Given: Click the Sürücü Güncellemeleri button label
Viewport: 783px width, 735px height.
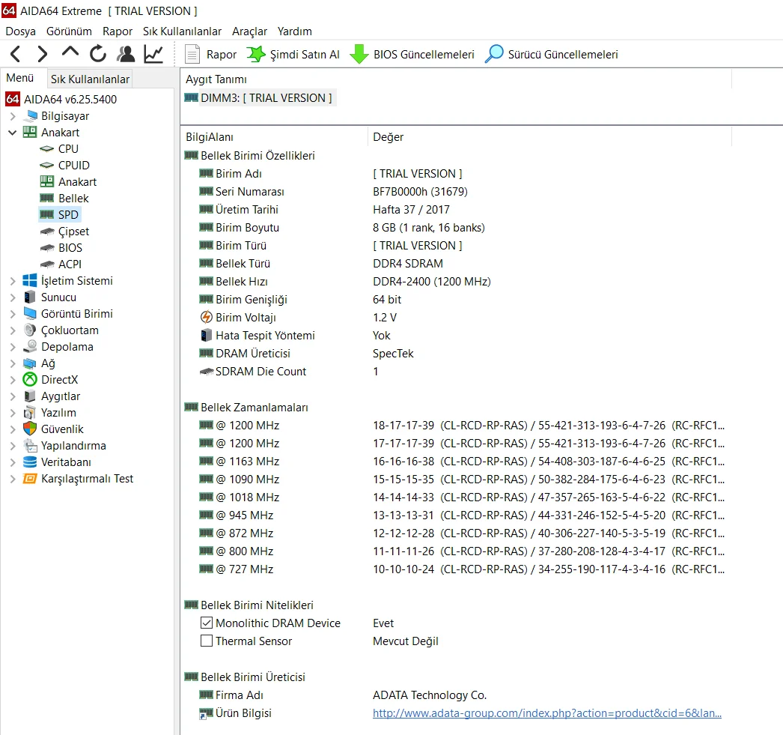Looking at the screenshot, I should (563, 55).
